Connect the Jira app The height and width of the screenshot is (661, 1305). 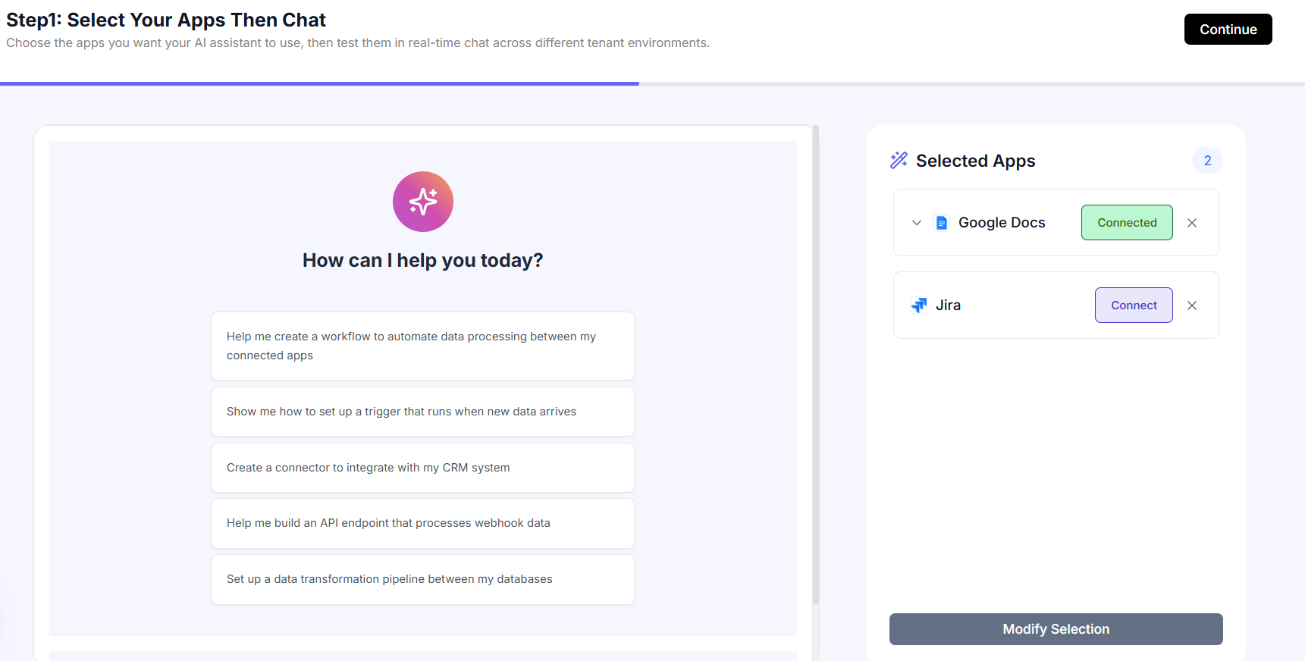pos(1134,305)
